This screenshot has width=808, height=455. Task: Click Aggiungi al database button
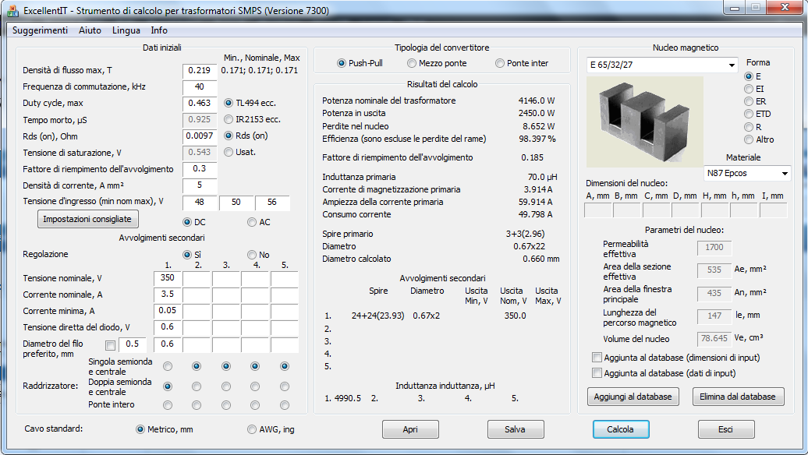tap(633, 397)
